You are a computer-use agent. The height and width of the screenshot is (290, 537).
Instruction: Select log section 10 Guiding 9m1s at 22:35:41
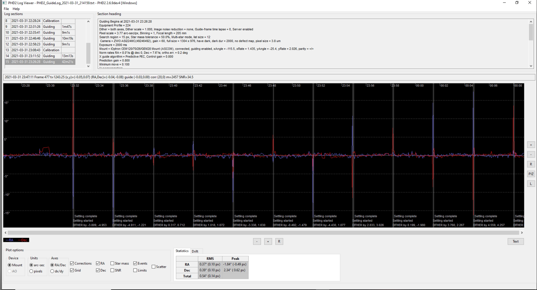[40, 32]
